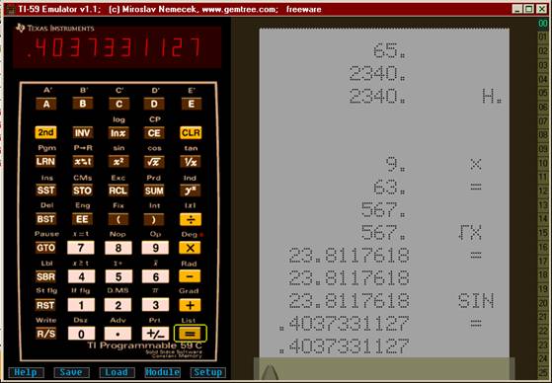Click the Load button
Viewport: 552px width, 383px height.
(x=117, y=372)
